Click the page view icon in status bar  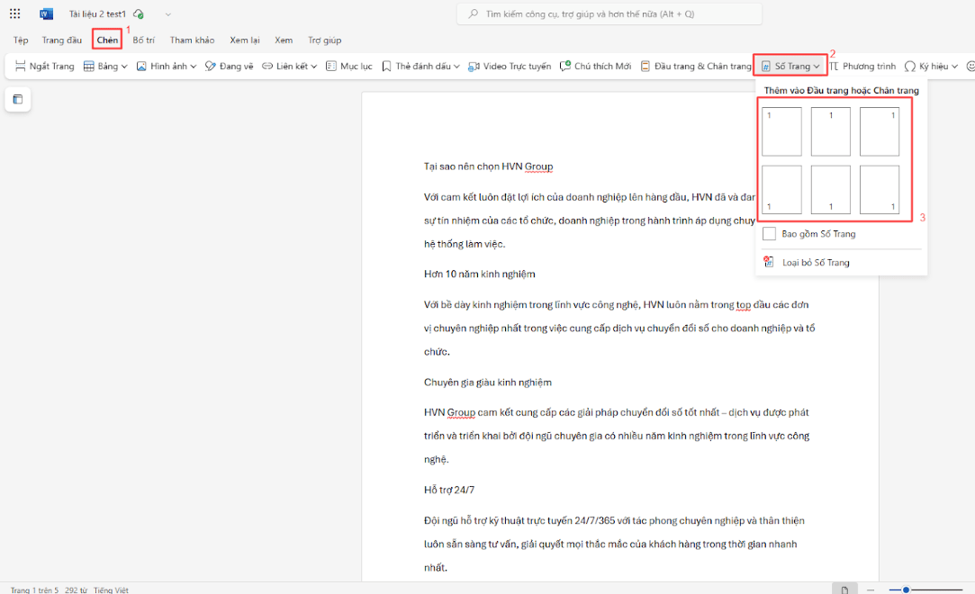tap(844, 589)
